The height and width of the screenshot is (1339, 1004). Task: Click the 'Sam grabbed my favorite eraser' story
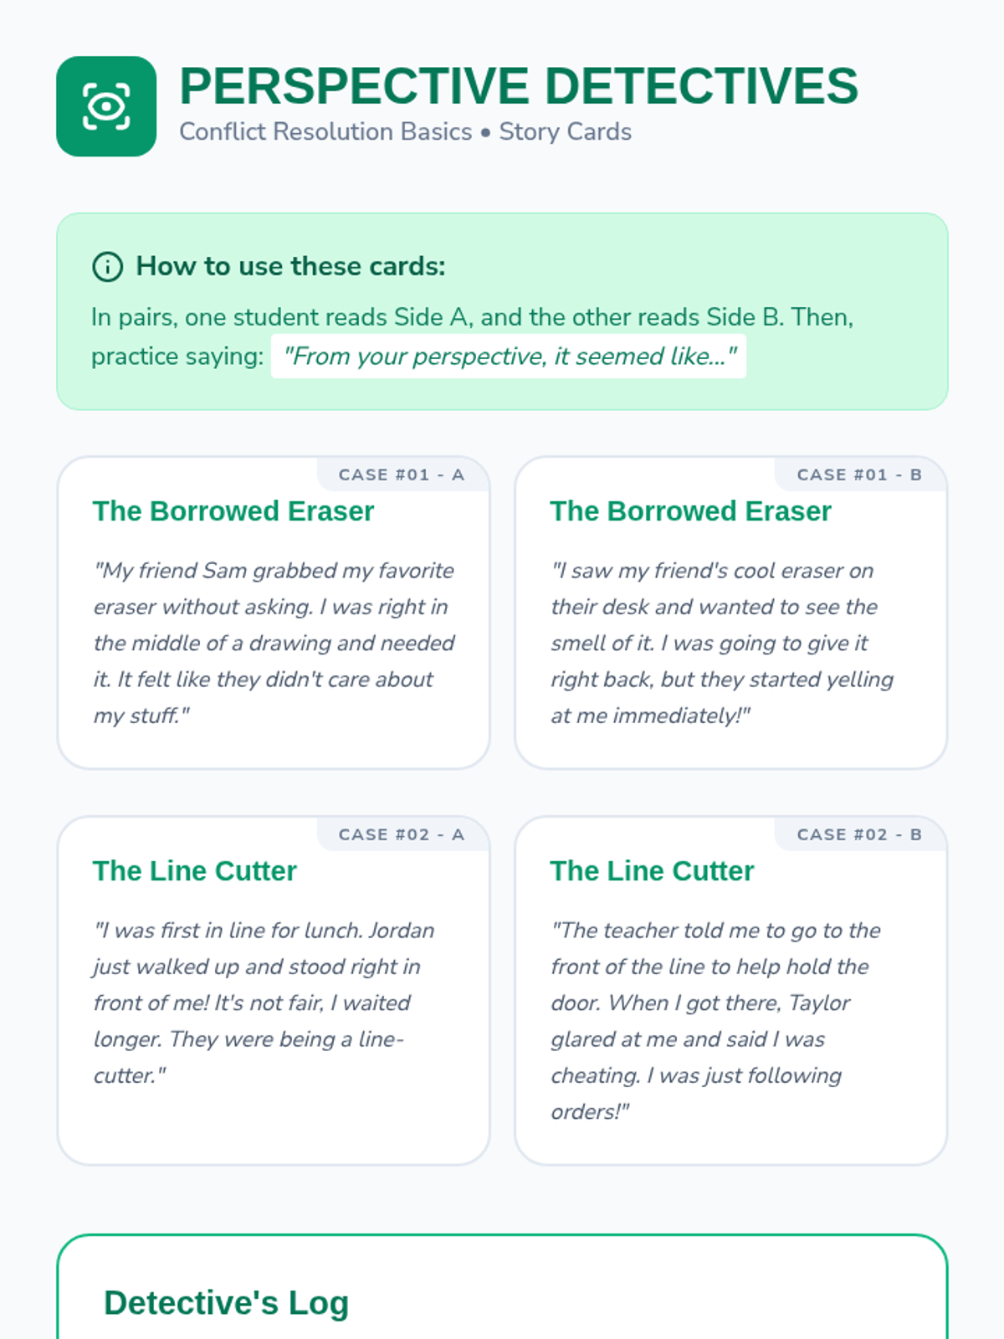tap(274, 643)
